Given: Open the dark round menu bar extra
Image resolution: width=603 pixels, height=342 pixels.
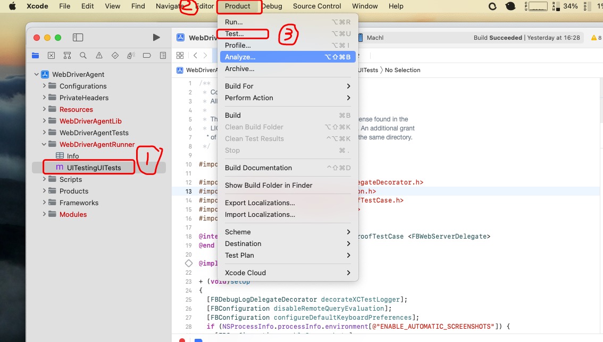Looking at the screenshot, I should pyautogui.click(x=510, y=6).
